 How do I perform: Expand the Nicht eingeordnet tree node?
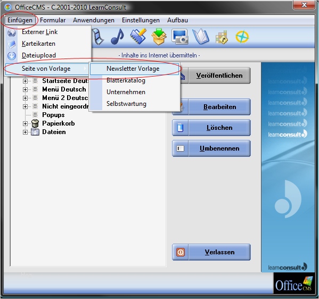click(25, 106)
